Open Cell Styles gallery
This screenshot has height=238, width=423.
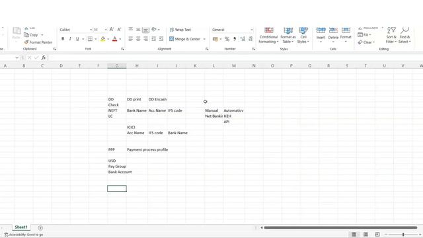[x=303, y=35]
